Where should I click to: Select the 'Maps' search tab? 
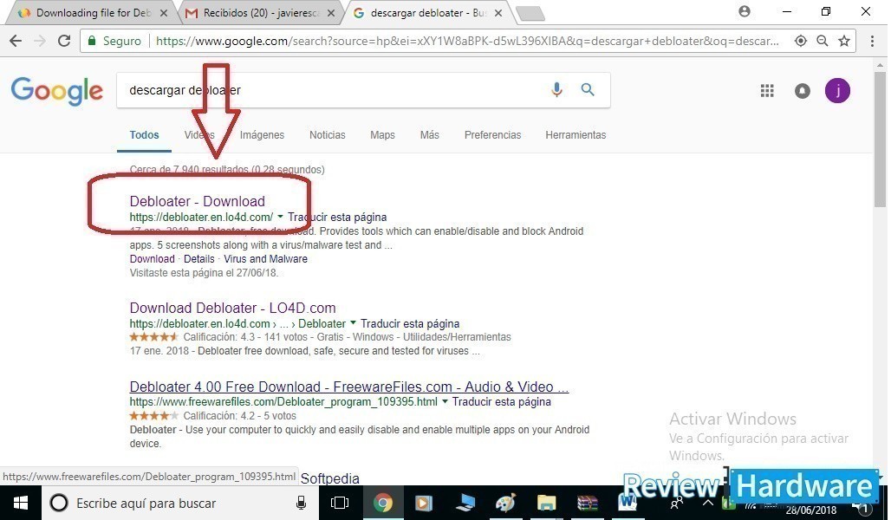coord(382,134)
